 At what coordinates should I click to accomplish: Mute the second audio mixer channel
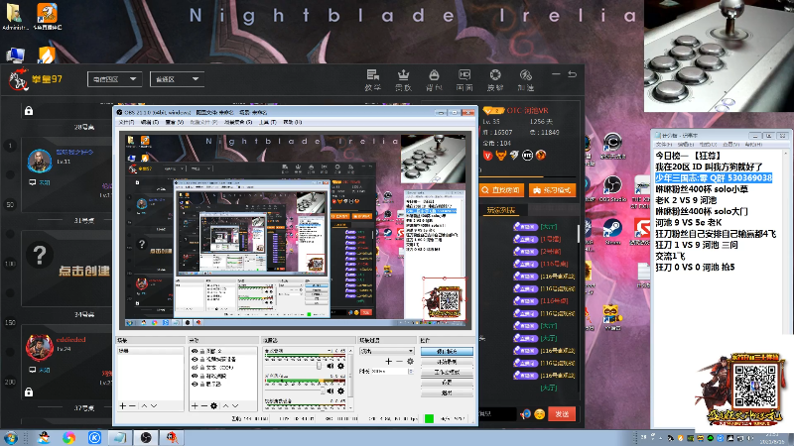pyautogui.click(x=331, y=390)
